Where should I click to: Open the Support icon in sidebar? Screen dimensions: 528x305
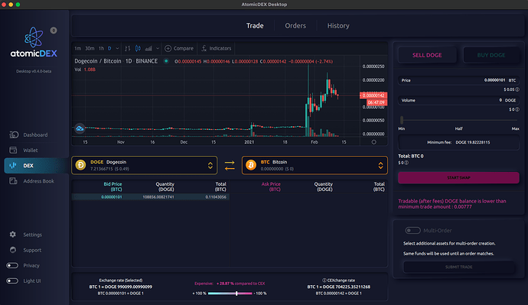(x=13, y=250)
